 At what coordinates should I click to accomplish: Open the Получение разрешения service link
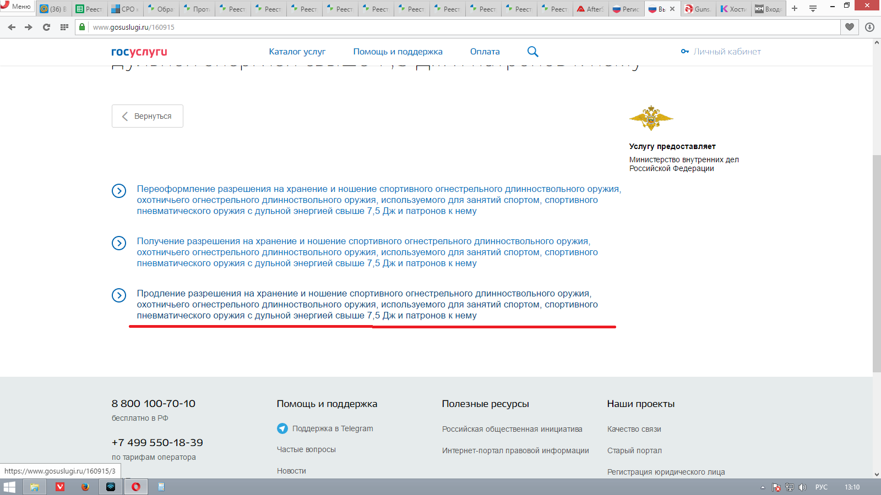point(367,252)
